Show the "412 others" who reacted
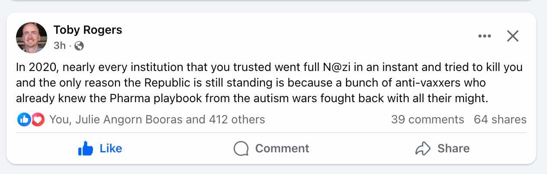This screenshot has height=174, width=547. tap(237, 119)
